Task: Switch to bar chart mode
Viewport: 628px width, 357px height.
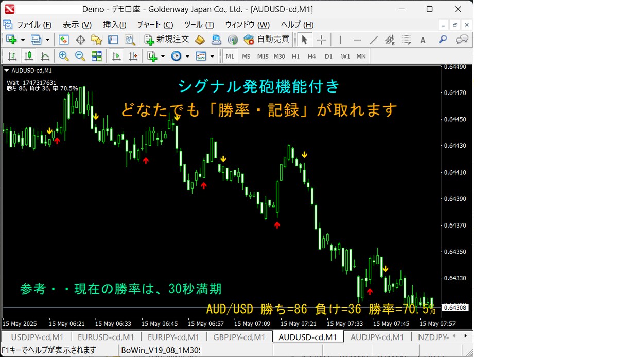Action: coord(12,56)
